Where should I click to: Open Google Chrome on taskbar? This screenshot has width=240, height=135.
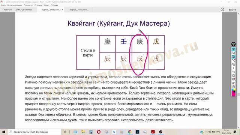[x=130, y=132]
